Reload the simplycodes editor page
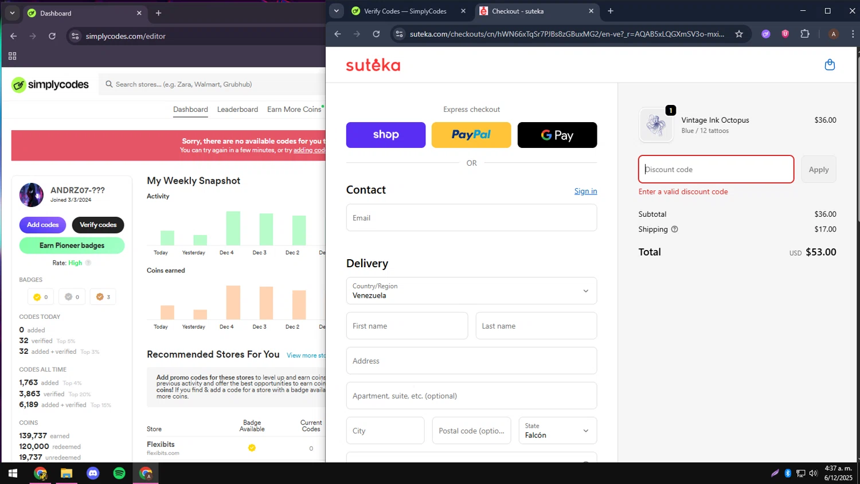 [x=52, y=36]
